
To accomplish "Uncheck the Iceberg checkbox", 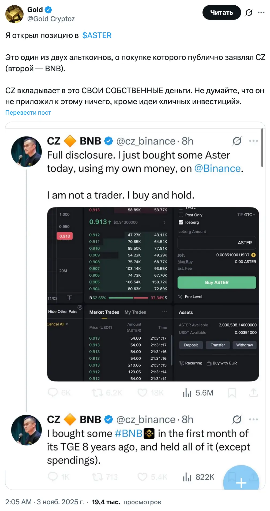I will point(181,222).
